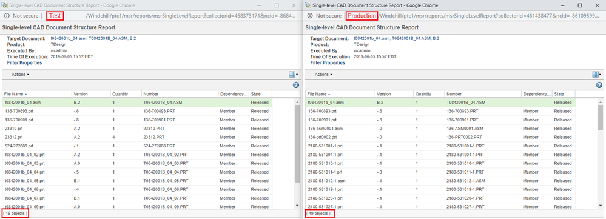The image size is (606, 219).
Task: Open table view selector in Test window
Action: tap(294, 74)
